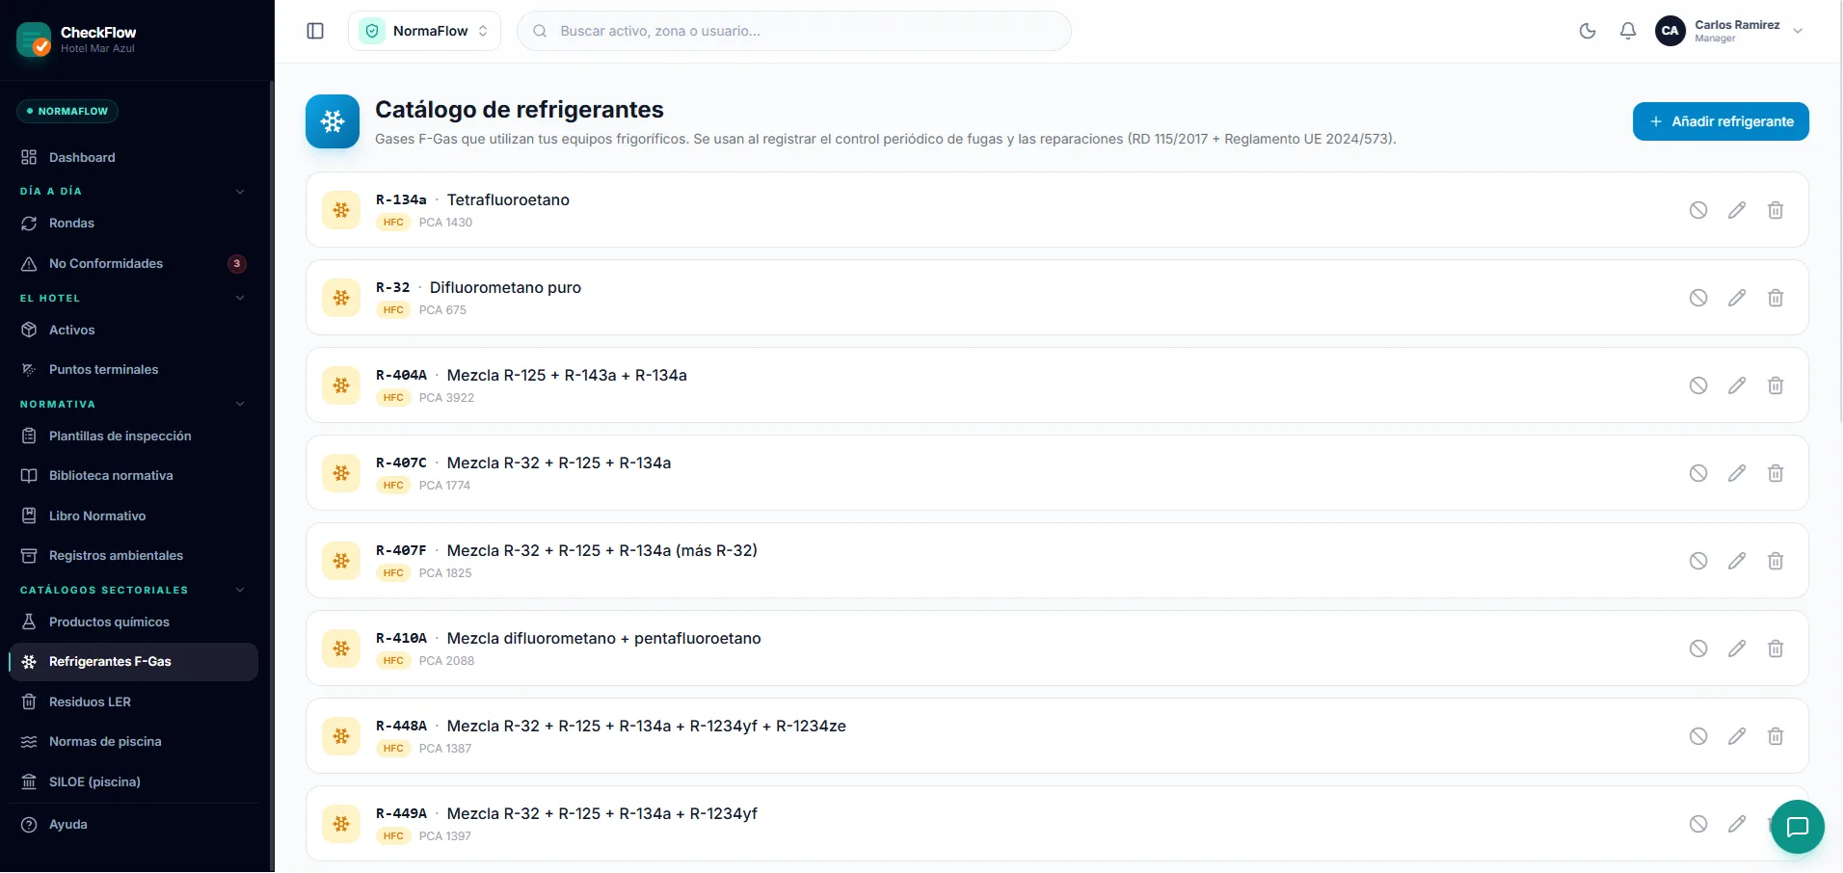Delete refrigerant R-32 trash icon
This screenshot has height=873, width=1843.
pos(1776,298)
